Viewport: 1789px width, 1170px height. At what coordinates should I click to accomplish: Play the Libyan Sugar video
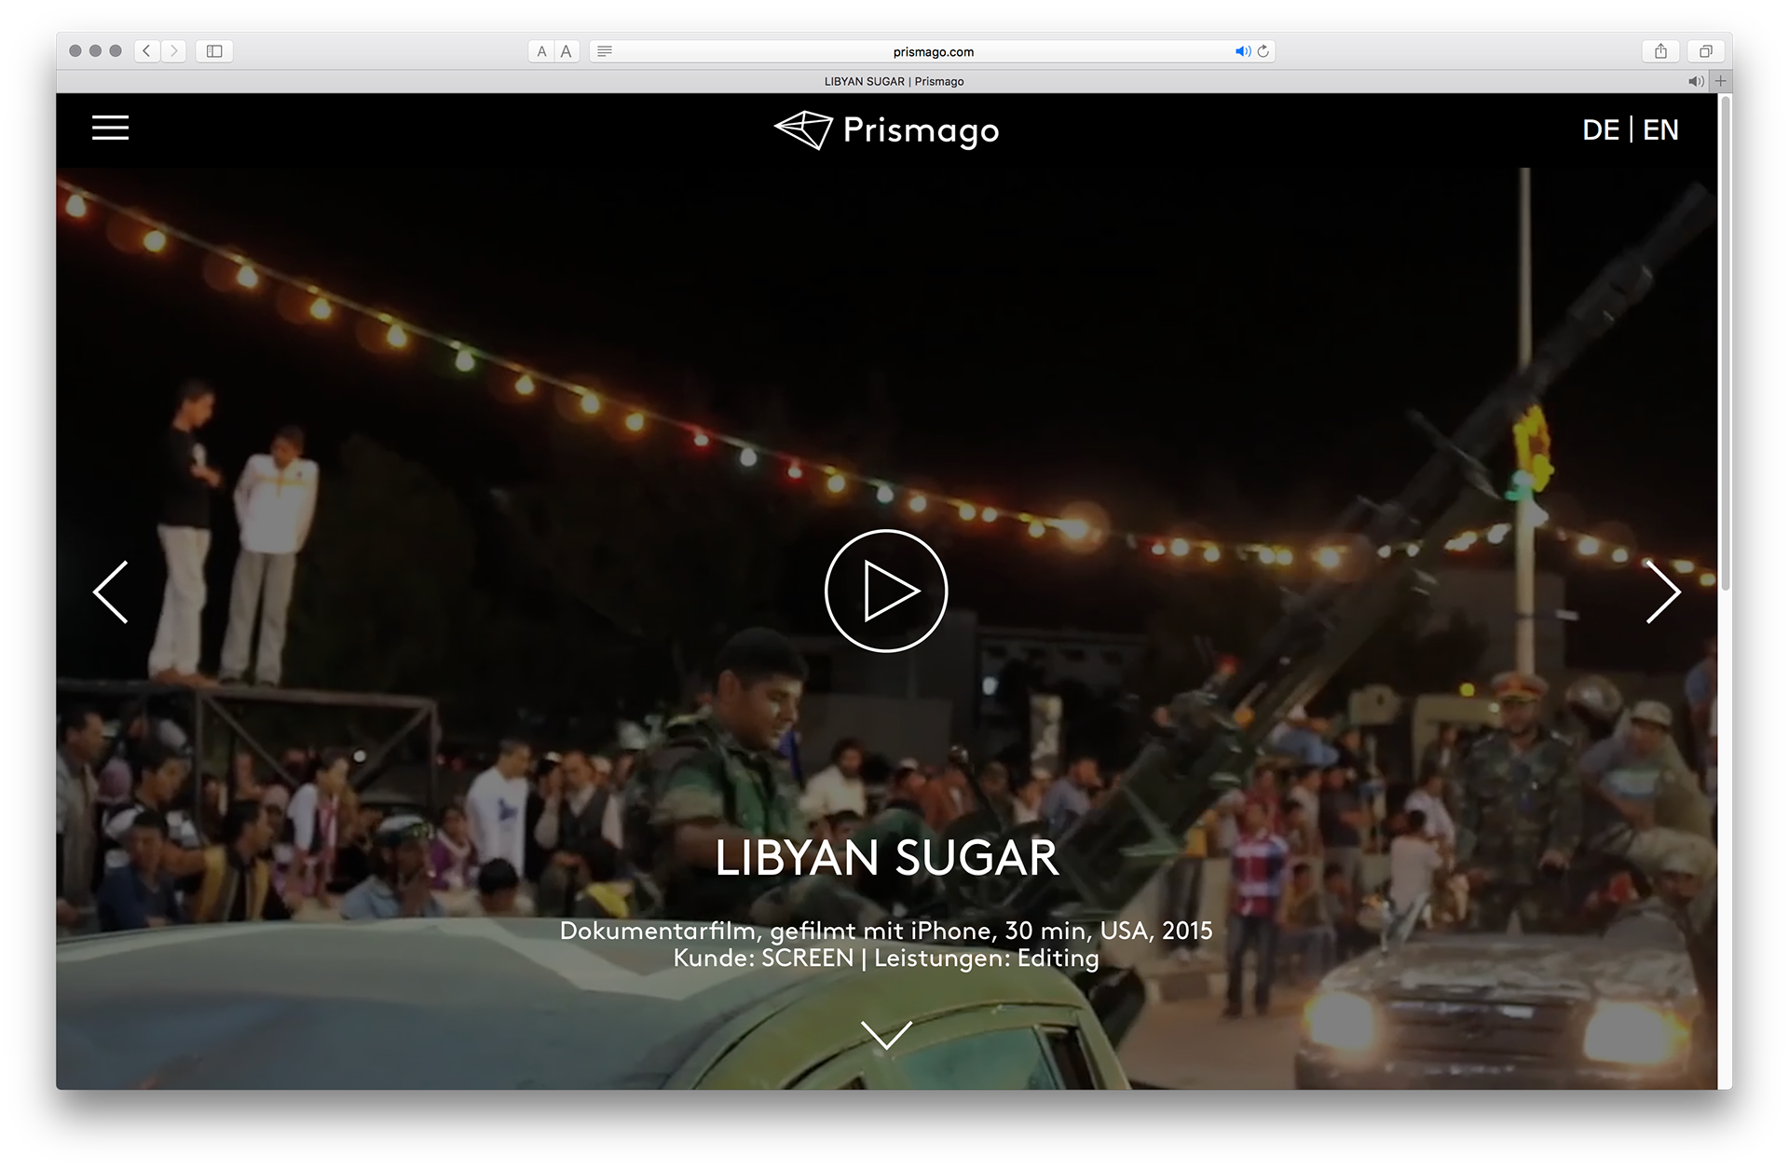click(x=886, y=591)
